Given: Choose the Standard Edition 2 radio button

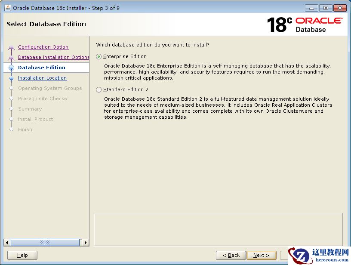Looking at the screenshot, I should point(99,90).
